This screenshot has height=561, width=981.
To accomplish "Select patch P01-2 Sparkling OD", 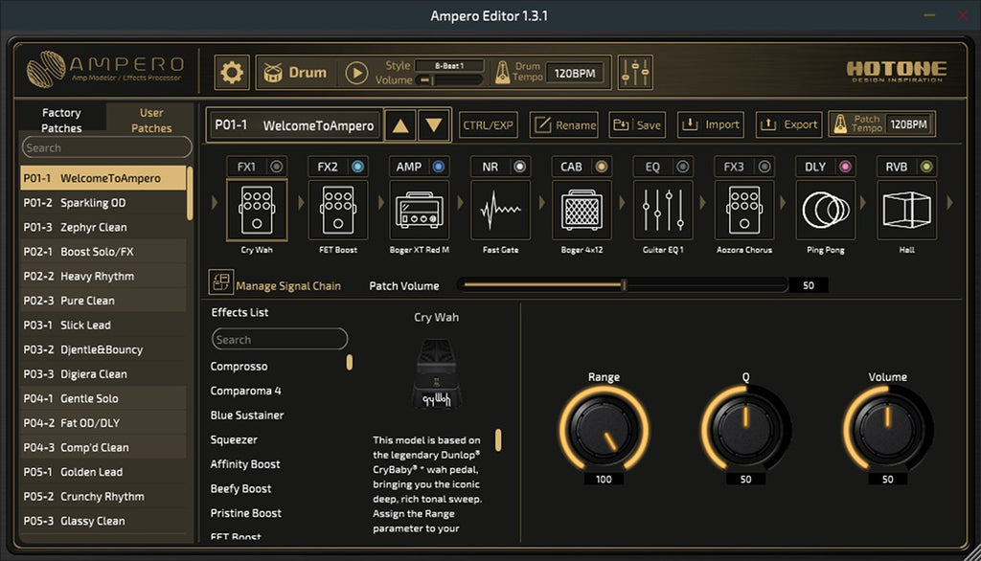I will click(x=103, y=203).
